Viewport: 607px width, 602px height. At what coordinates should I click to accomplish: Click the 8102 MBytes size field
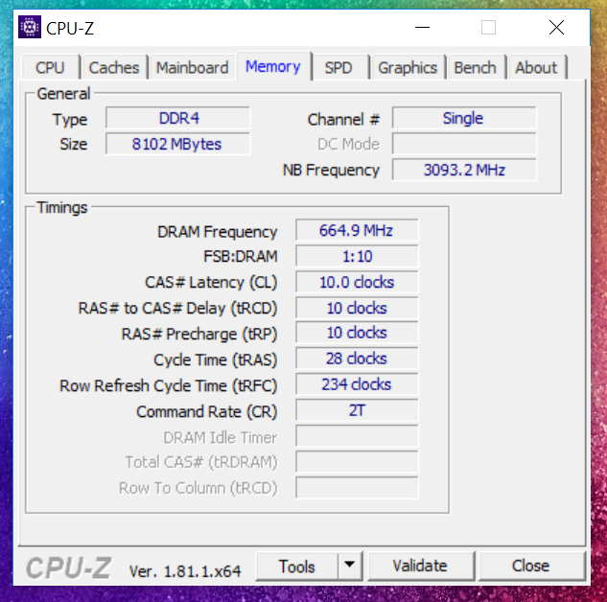point(178,144)
